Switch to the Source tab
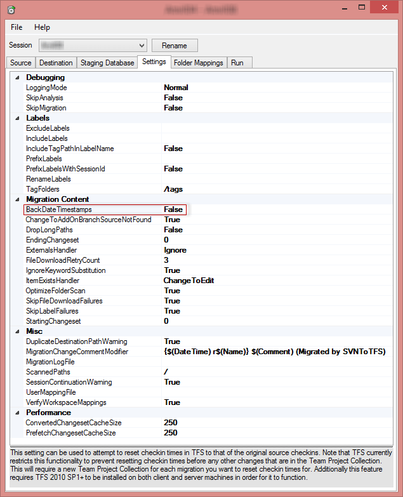403x497 pixels. (21, 63)
